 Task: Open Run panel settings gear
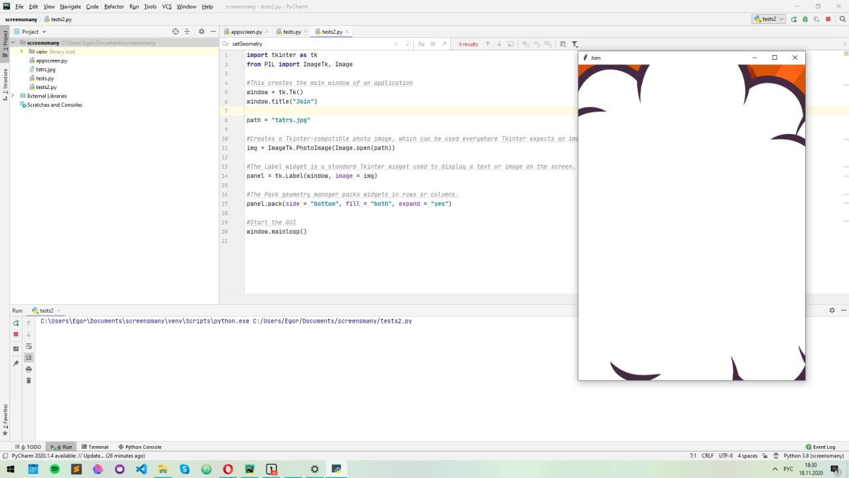click(x=832, y=310)
